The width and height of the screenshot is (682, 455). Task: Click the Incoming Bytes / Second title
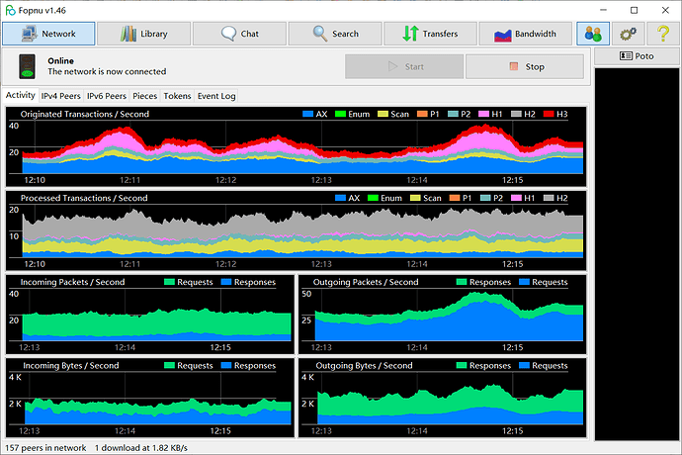[x=71, y=366]
